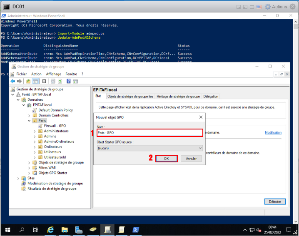This screenshot has width=299, height=236.
Task: Click the back arrow in the toolbar
Action: (13, 81)
